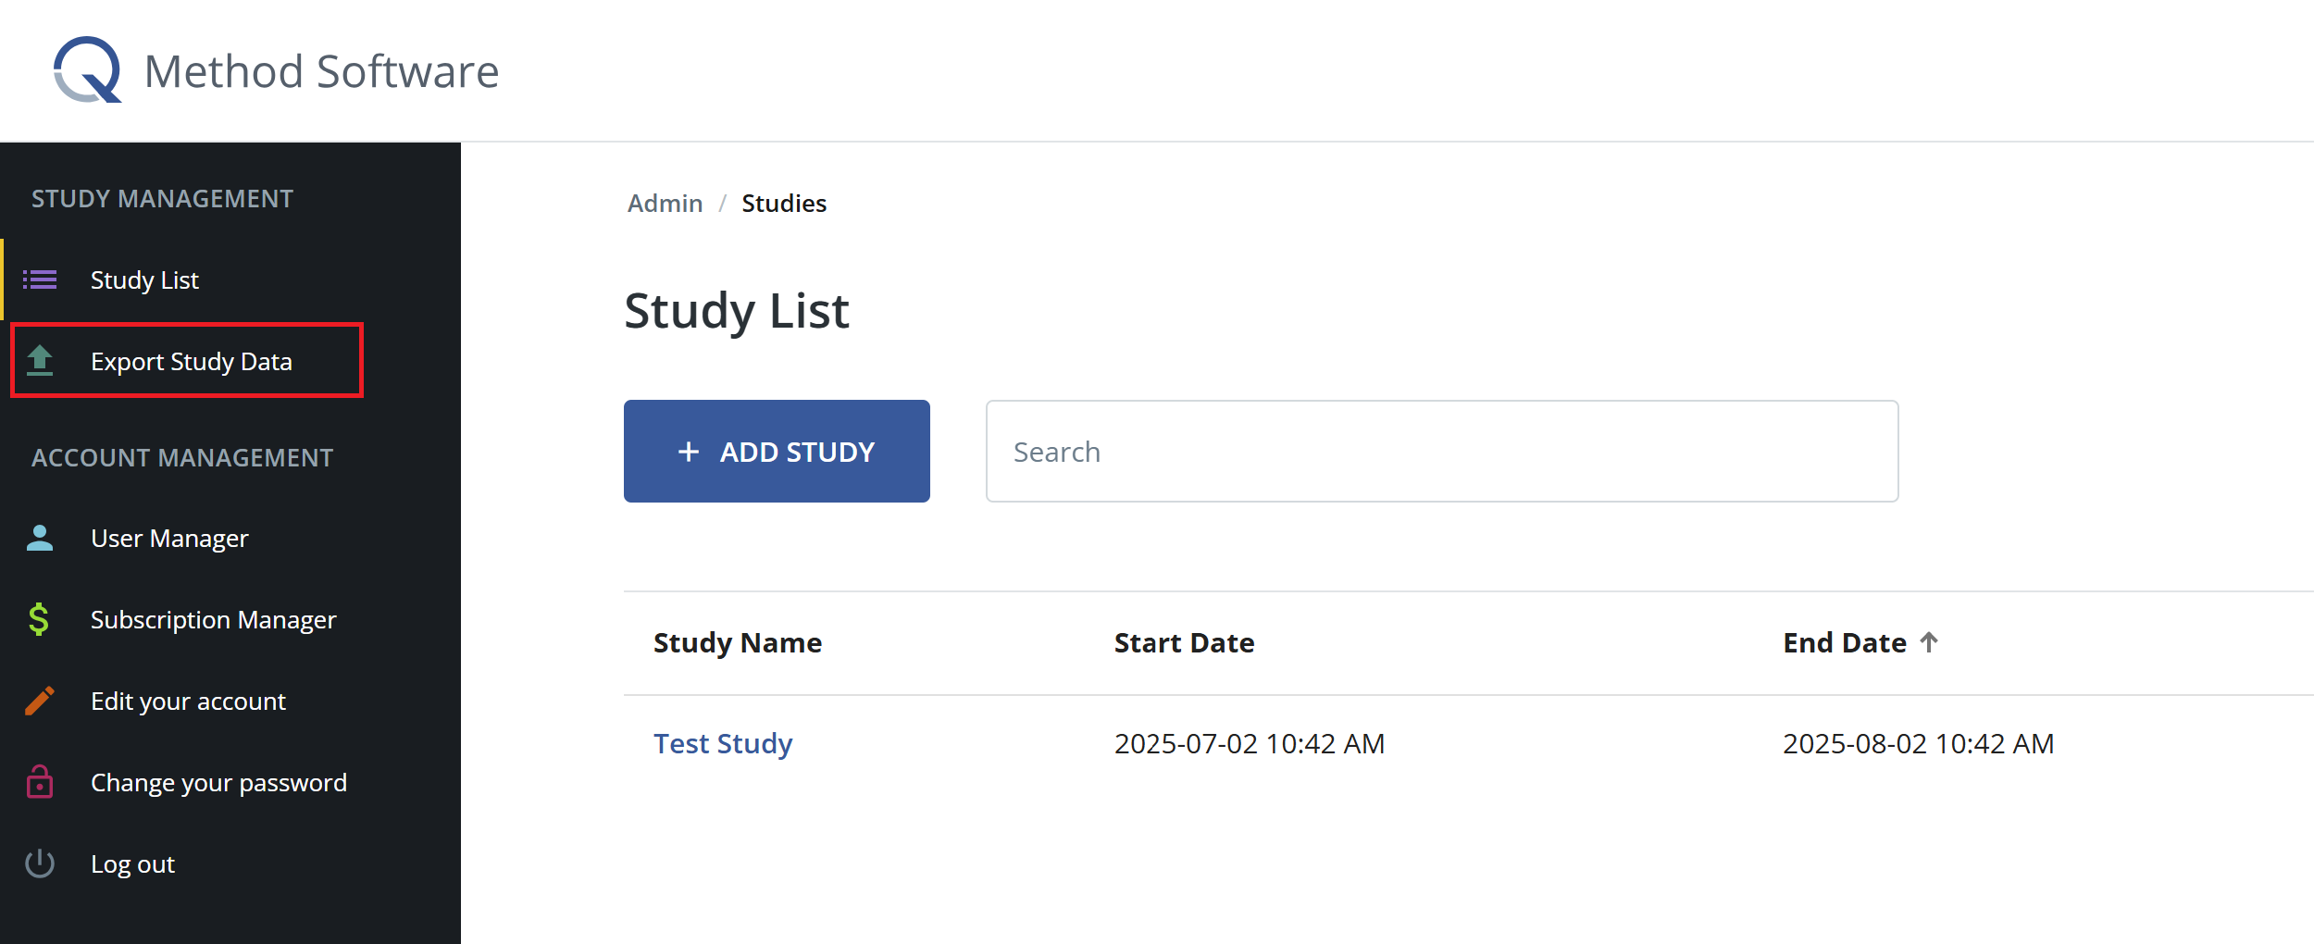Click the Change your password lock icon
This screenshot has width=2314, height=944.
(x=39, y=782)
